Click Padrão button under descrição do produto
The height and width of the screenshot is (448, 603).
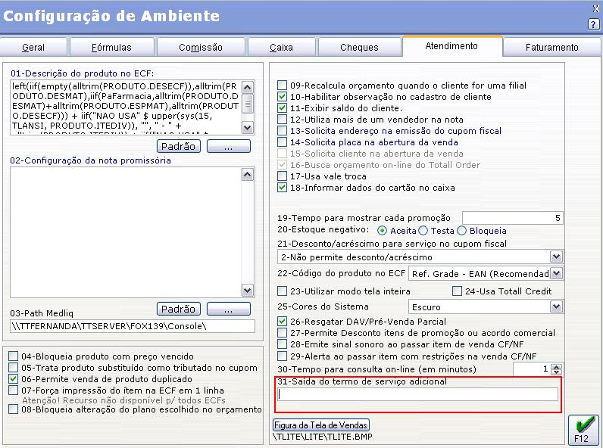[x=178, y=145]
